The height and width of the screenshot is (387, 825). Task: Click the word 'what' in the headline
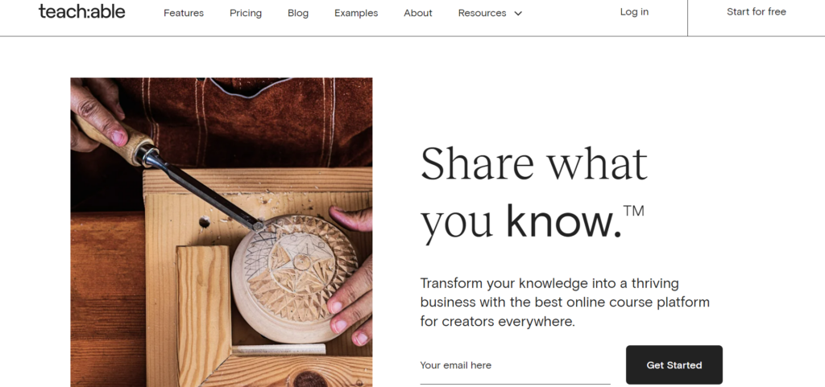tap(598, 164)
